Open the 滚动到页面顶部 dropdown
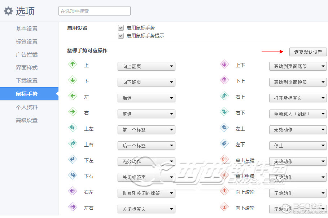Image resolution: width=328 pixels, height=218 pixels. coord(298,82)
